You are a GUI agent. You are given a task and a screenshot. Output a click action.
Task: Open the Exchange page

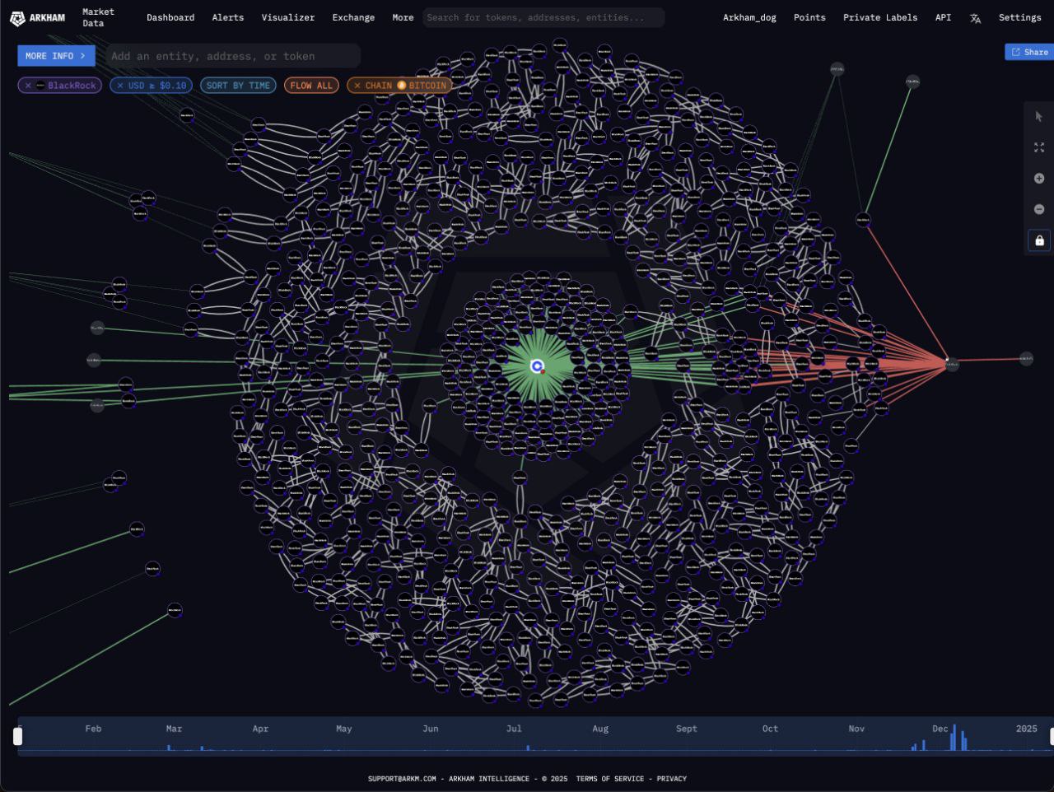pos(353,17)
